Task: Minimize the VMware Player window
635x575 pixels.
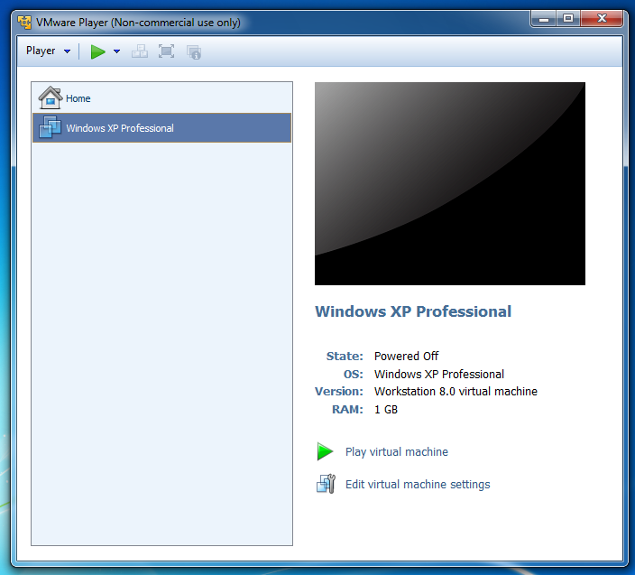Action: point(544,19)
